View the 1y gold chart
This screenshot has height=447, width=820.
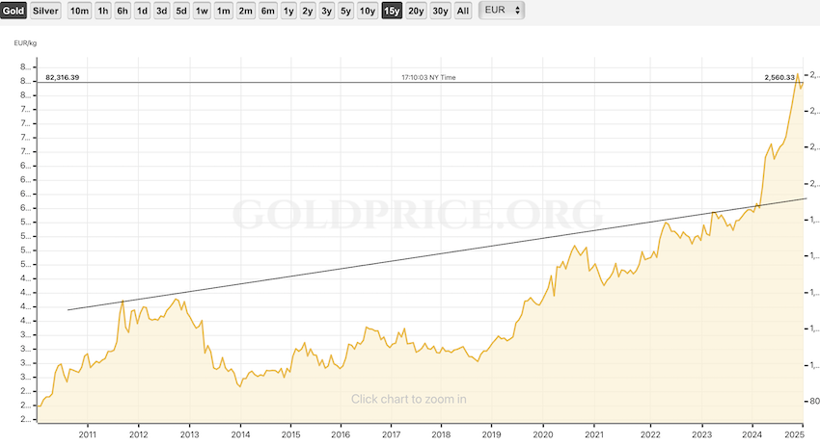288,11
